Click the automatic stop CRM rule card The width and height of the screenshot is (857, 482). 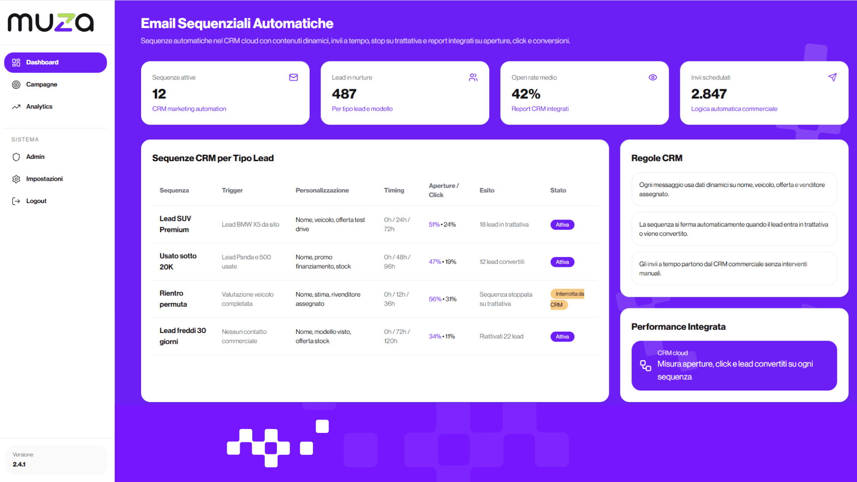pyautogui.click(x=734, y=229)
